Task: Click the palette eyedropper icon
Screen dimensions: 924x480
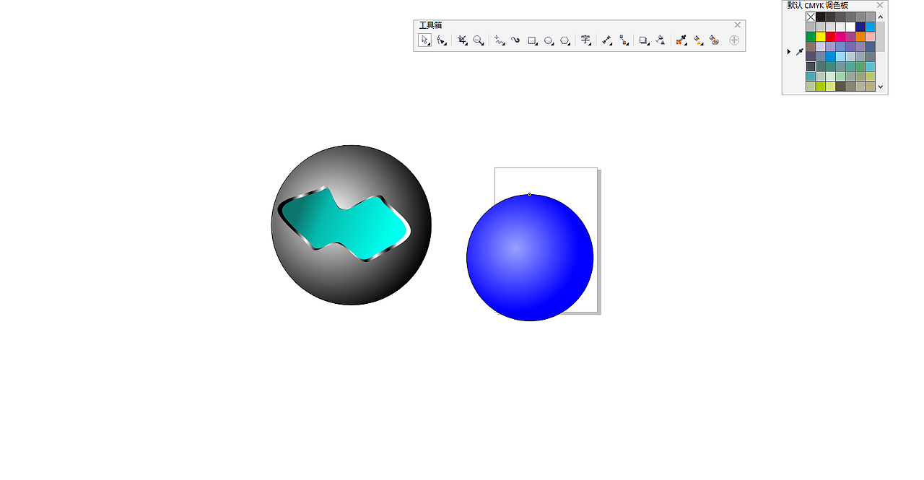Action: point(800,51)
